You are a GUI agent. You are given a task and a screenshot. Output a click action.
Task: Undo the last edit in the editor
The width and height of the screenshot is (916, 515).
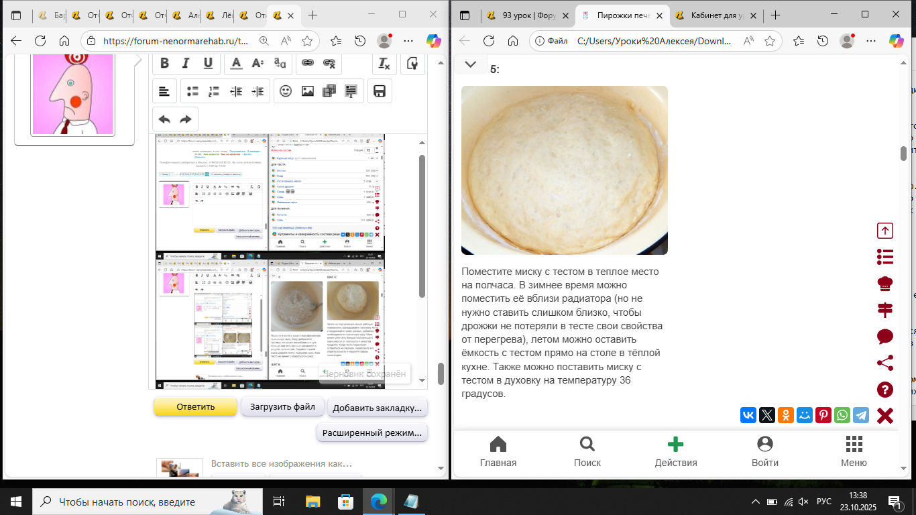(164, 119)
